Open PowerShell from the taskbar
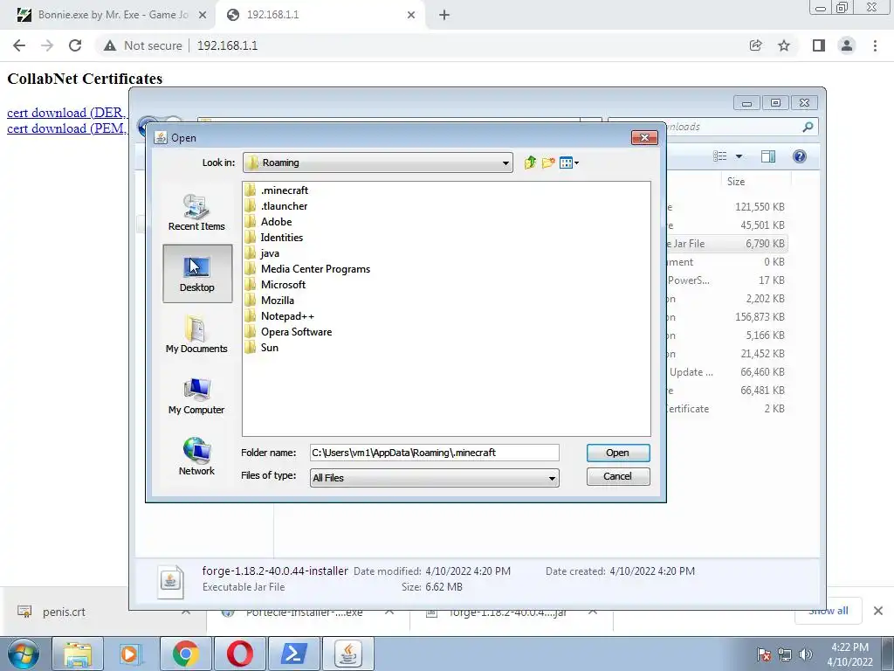Screen dimensions: 894x671 [293, 654]
